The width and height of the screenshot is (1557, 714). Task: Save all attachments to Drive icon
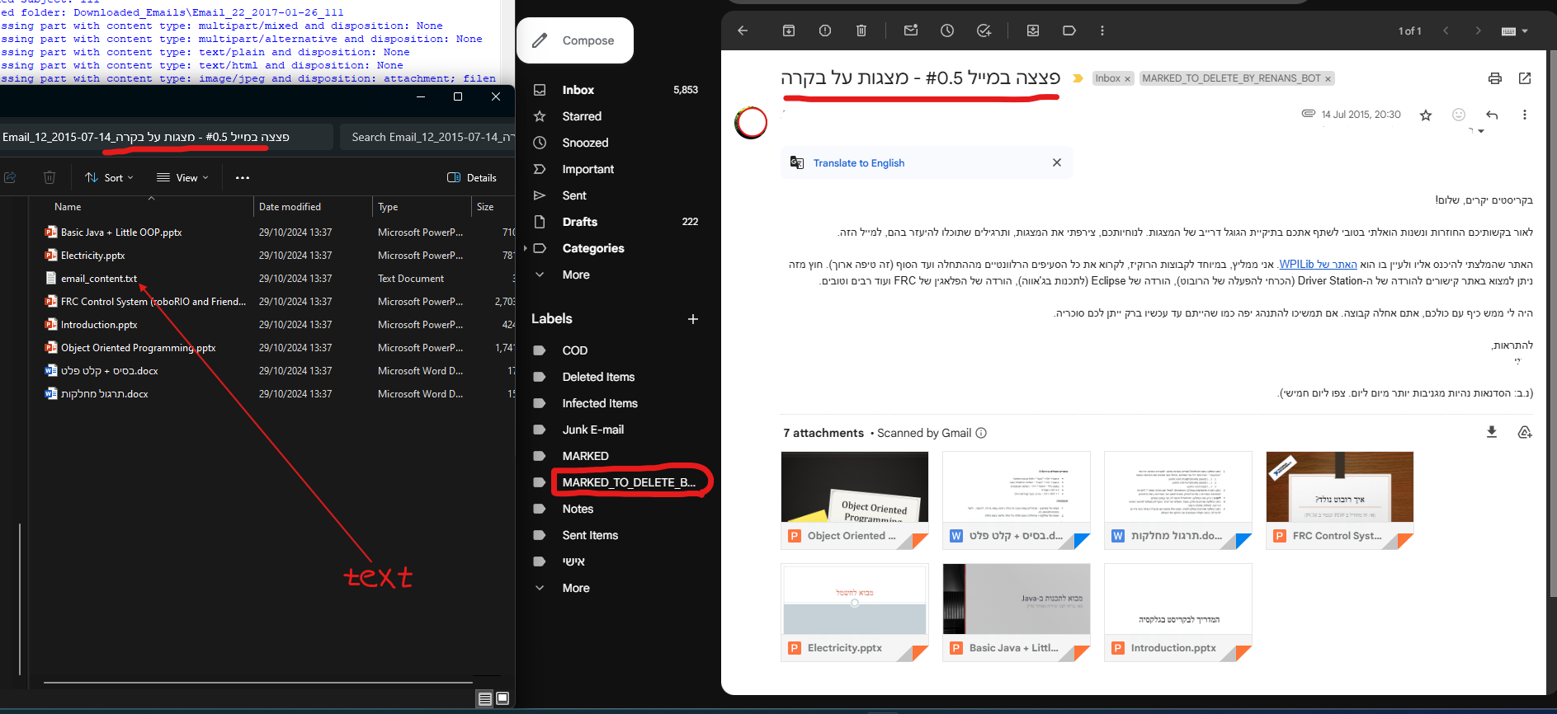1525,432
